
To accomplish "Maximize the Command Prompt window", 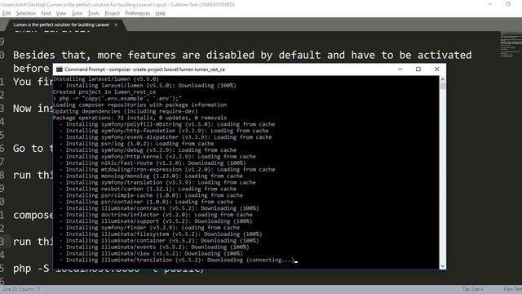I will point(418,69).
